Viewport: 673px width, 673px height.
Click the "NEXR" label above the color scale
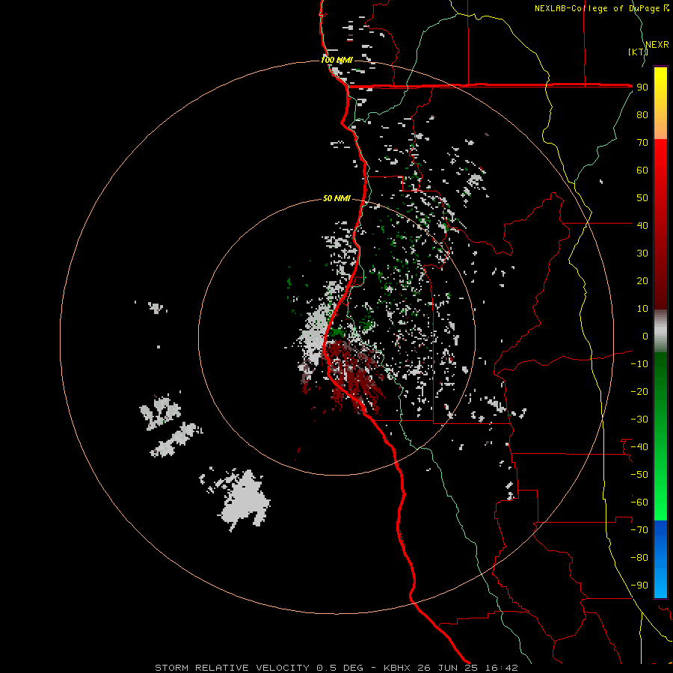pyautogui.click(x=657, y=45)
